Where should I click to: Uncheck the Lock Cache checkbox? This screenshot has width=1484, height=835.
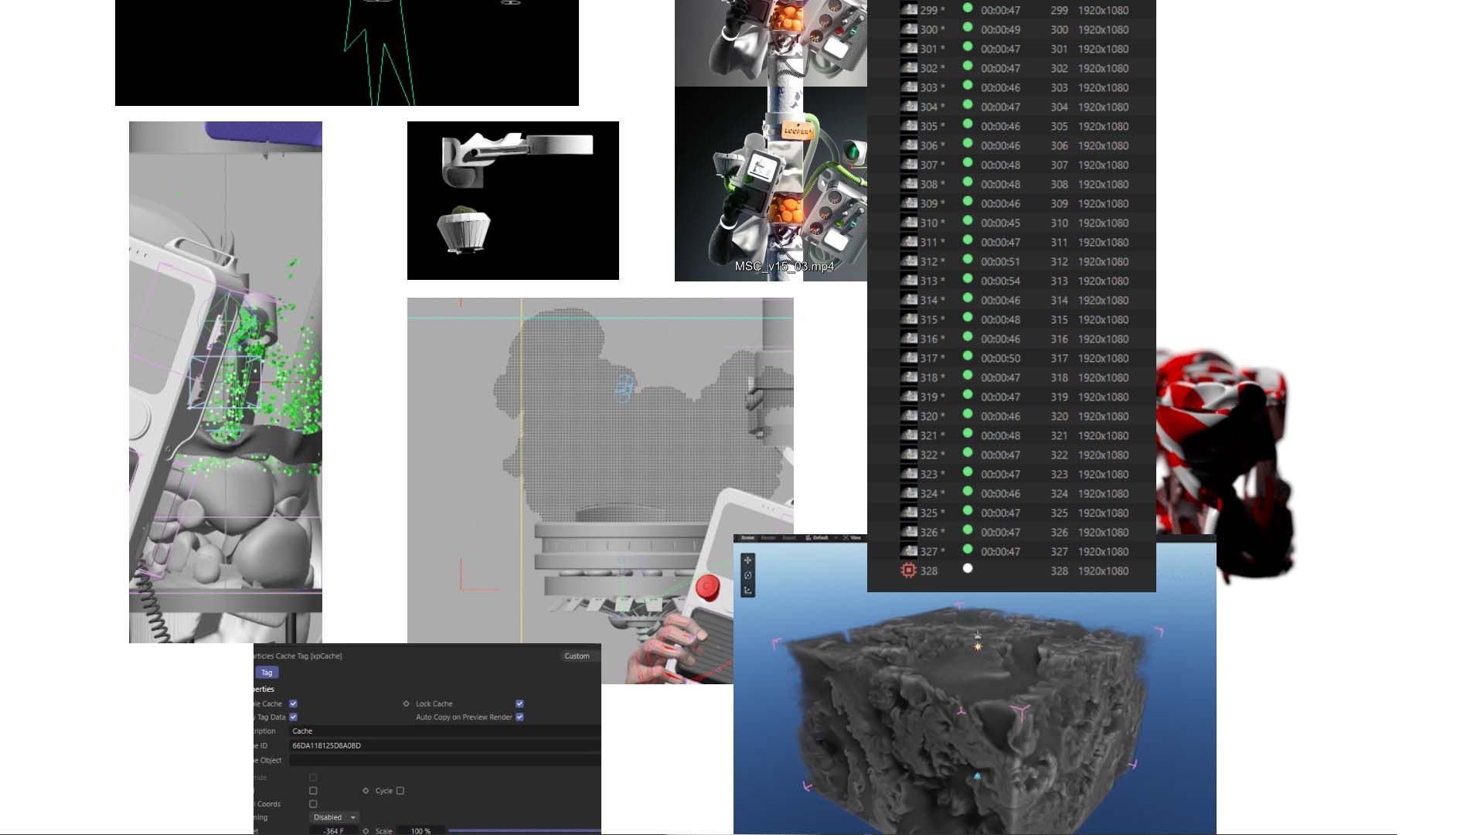coord(519,704)
